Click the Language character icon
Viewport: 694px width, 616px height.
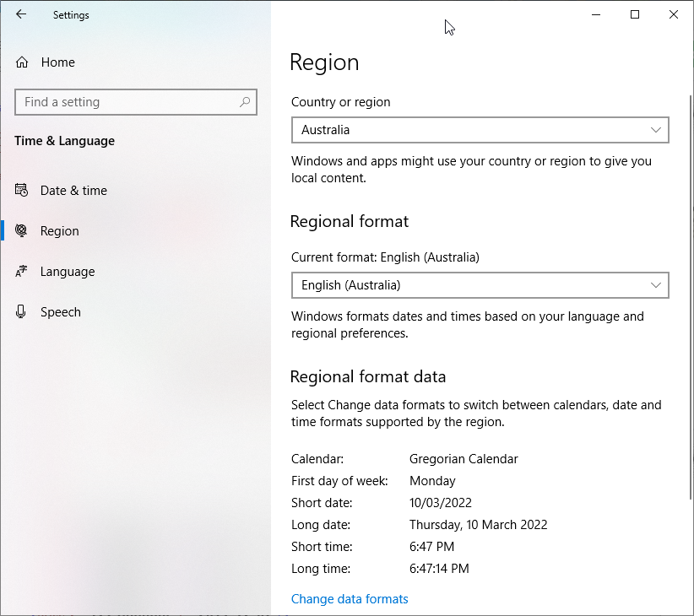pyautogui.click(x=21, y=271)
